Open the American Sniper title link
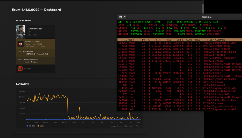 point(35,29)
